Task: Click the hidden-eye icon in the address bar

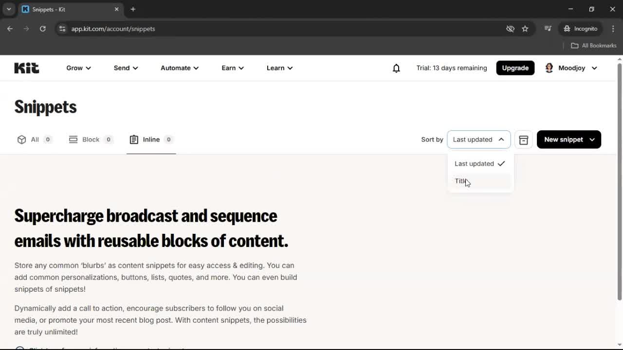Action: pos(510,29)
